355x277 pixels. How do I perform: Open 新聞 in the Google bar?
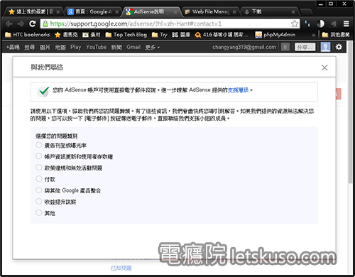tap(116, 47)
